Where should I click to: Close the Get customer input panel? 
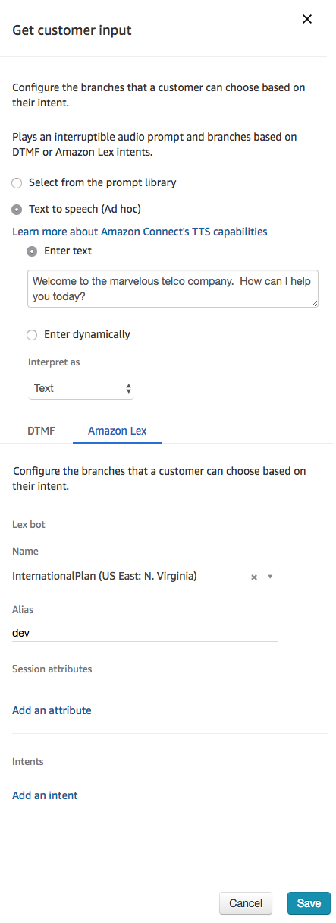[307, 19]
